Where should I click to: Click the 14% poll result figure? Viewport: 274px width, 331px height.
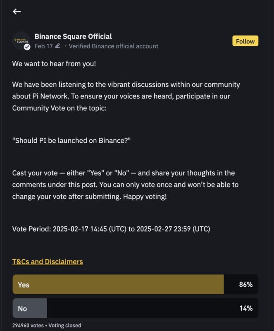coord(245,308)
